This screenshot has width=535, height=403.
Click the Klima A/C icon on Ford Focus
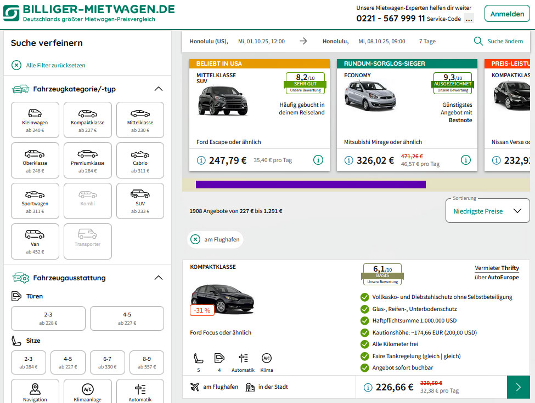pos(267,358)
